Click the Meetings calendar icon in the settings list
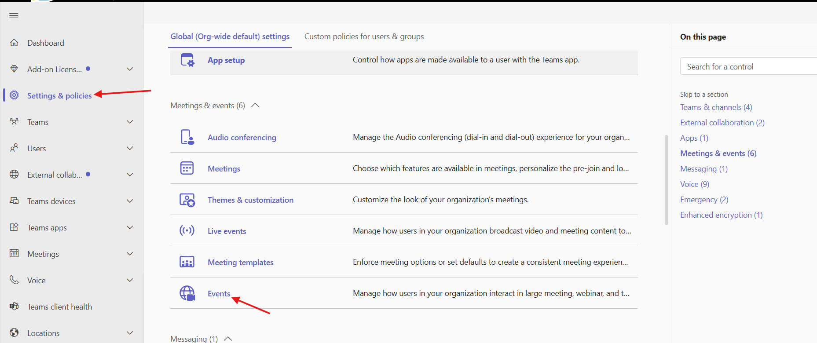The width and height of the screenshot is (817, 343). pyautogui.click(x=187, y=168)
